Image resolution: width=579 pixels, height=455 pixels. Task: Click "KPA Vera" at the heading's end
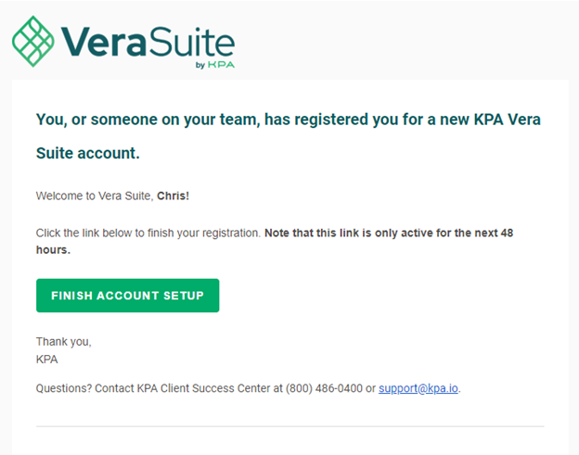[x=508, y=120]
